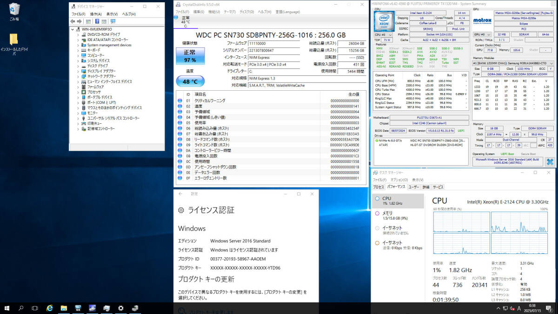
Task: Expand the DVD/CD-ROM ドライブ node
Action: (x=78, y=34)
